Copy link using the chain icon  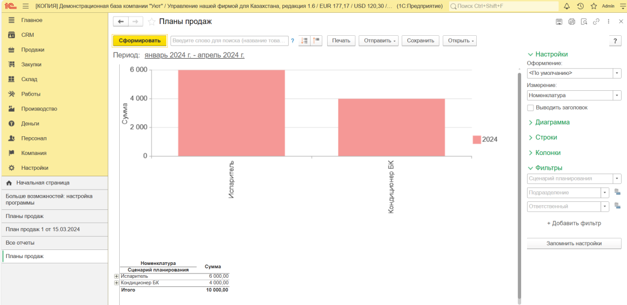pos(596,22)
